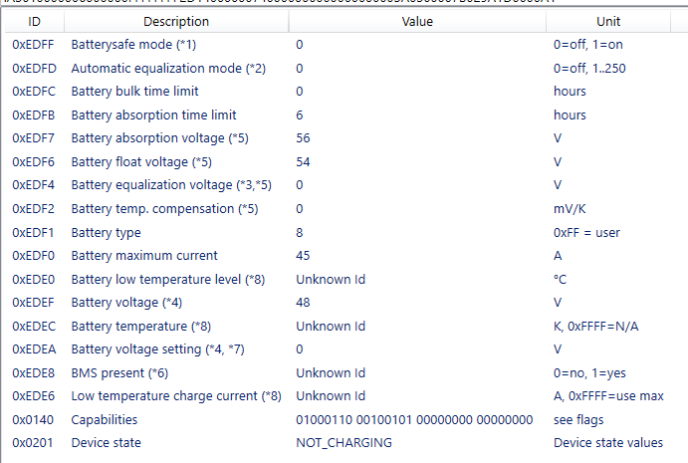Click the ID column header
The height and width of the screenshot is (463, 688).
point(33,21)
